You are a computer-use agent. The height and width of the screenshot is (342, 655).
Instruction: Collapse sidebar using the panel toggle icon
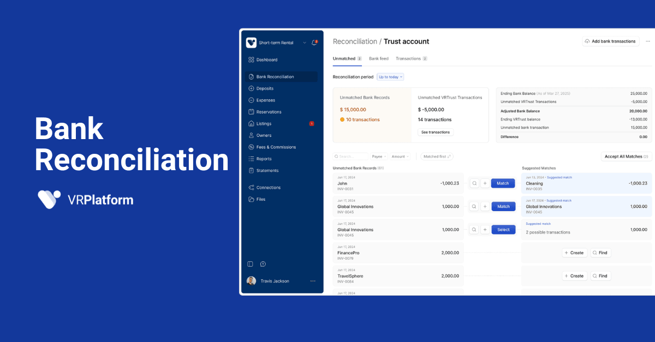pos(251,264)
